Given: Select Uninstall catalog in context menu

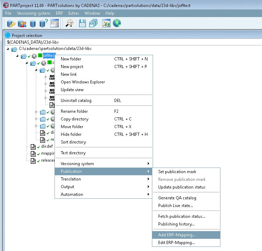Looking at the screenshot, I should pyautogui.click(x=76, y=101).
